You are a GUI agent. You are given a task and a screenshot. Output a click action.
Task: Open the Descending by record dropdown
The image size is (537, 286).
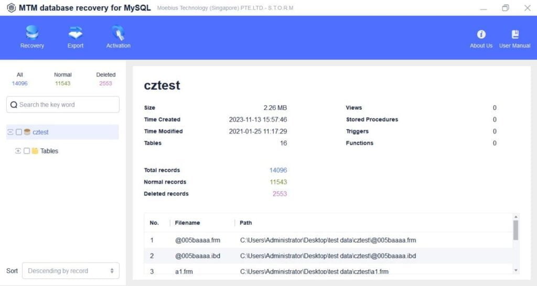pyautogui.click(x=71, y=271)
